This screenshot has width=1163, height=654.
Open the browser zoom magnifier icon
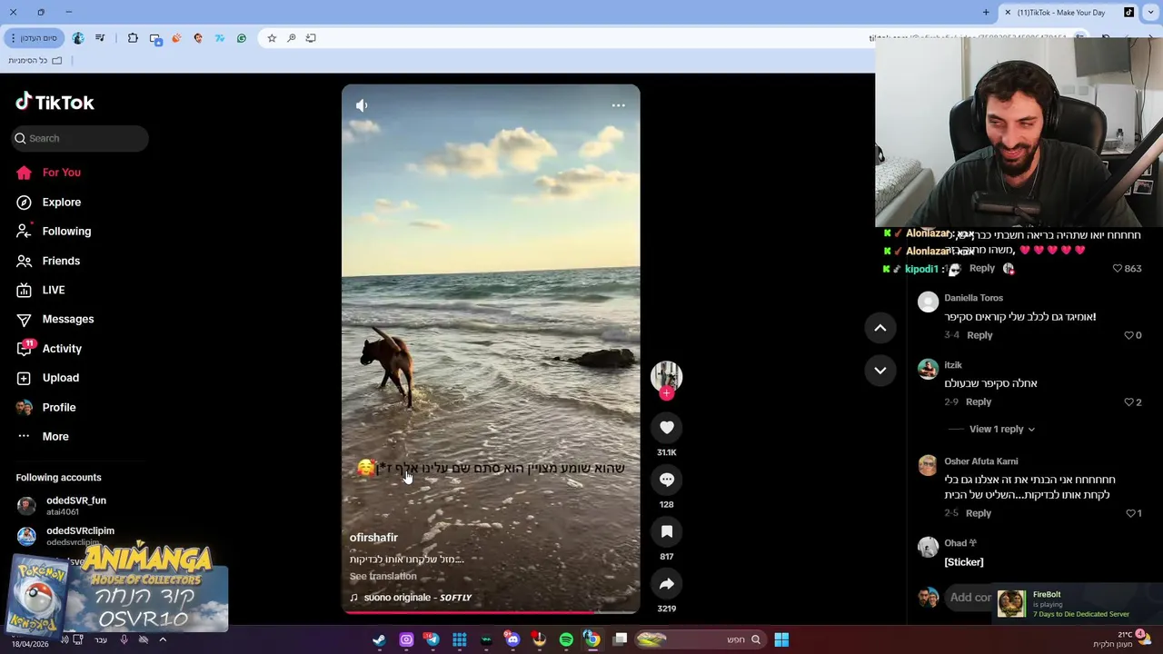pos(292,38)
